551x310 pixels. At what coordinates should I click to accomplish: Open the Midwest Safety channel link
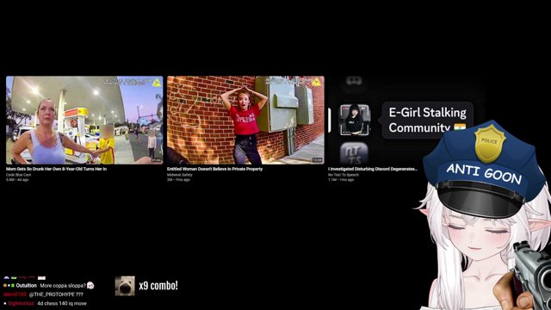180,175
